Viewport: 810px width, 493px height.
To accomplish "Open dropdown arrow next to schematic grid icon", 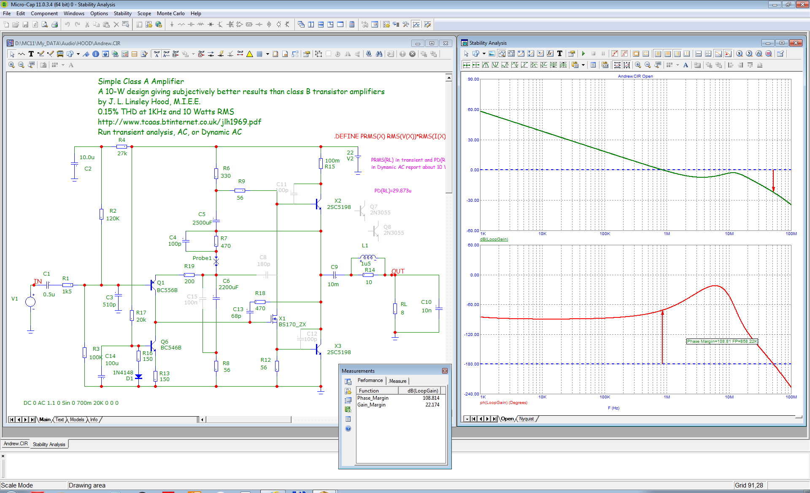I will click(267, 54).
